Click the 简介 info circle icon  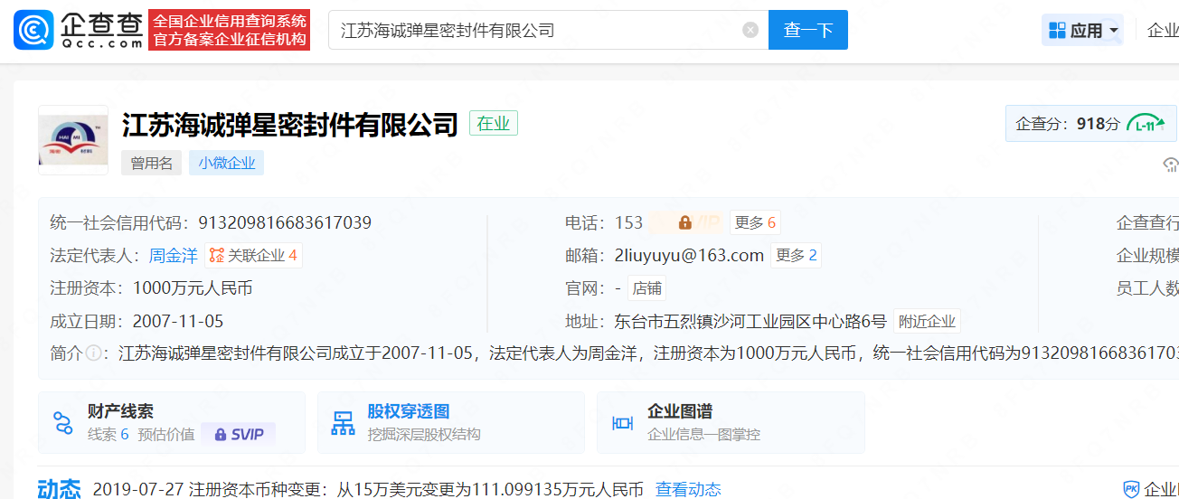coord(93,353)
